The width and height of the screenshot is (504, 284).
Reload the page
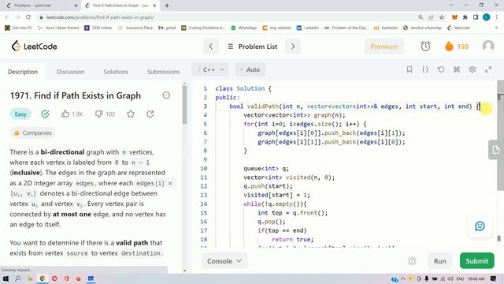tap(28, 17)
